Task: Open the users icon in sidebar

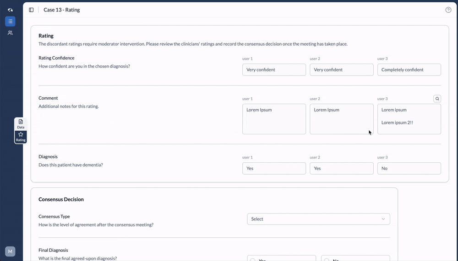Action: coord(10,32)
